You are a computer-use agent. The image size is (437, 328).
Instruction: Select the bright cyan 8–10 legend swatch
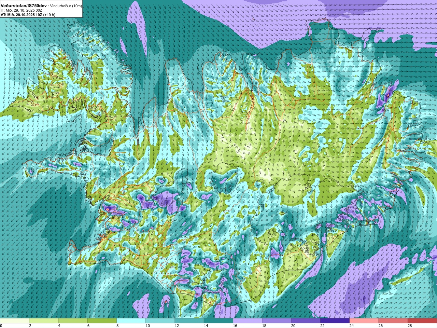click(x=131, y=320)
